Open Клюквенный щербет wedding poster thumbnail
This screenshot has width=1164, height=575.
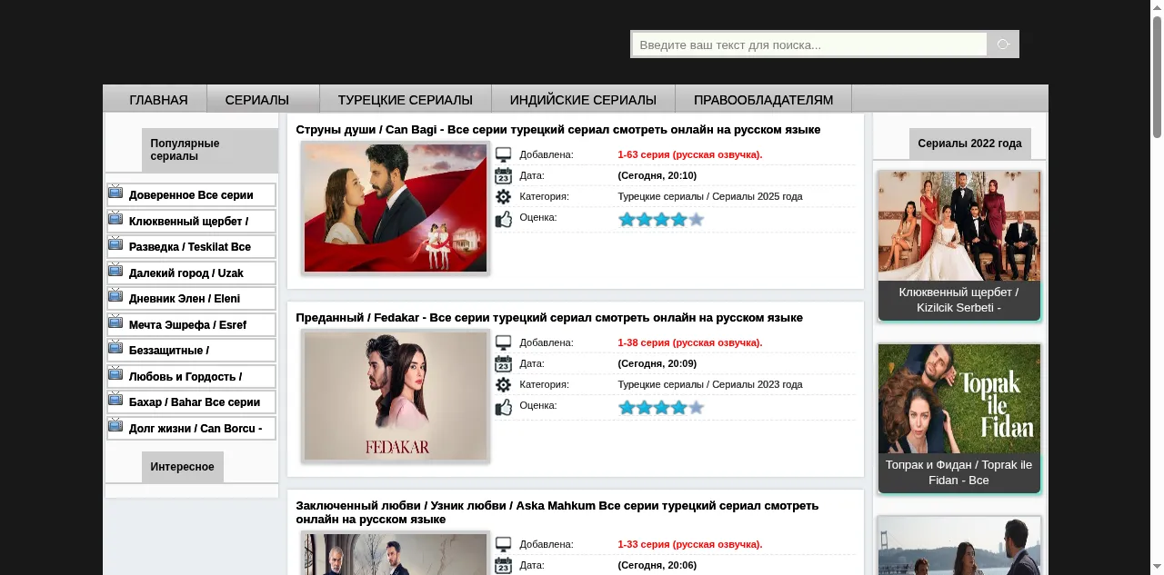click(959, 226)
